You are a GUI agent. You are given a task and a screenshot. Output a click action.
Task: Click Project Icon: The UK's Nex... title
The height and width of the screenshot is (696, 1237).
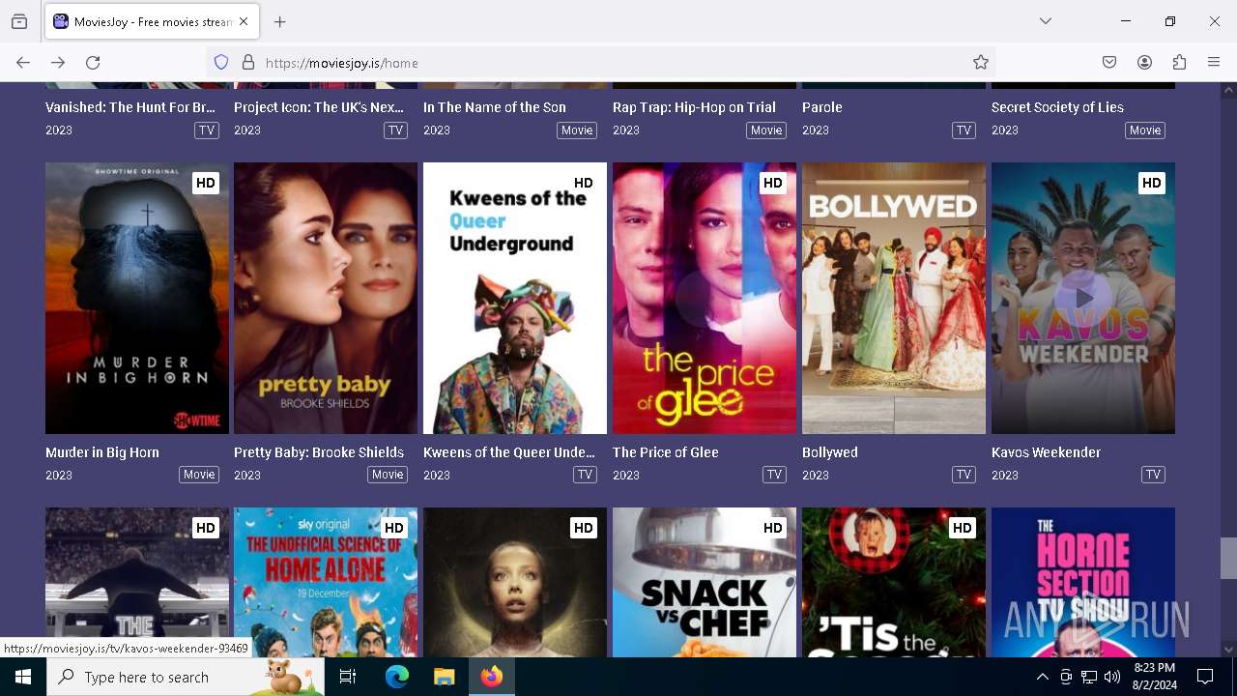pos(319,107)
